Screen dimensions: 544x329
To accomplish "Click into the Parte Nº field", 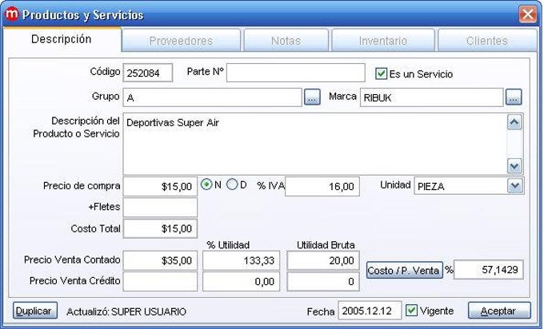I will [x=295, y=73].
